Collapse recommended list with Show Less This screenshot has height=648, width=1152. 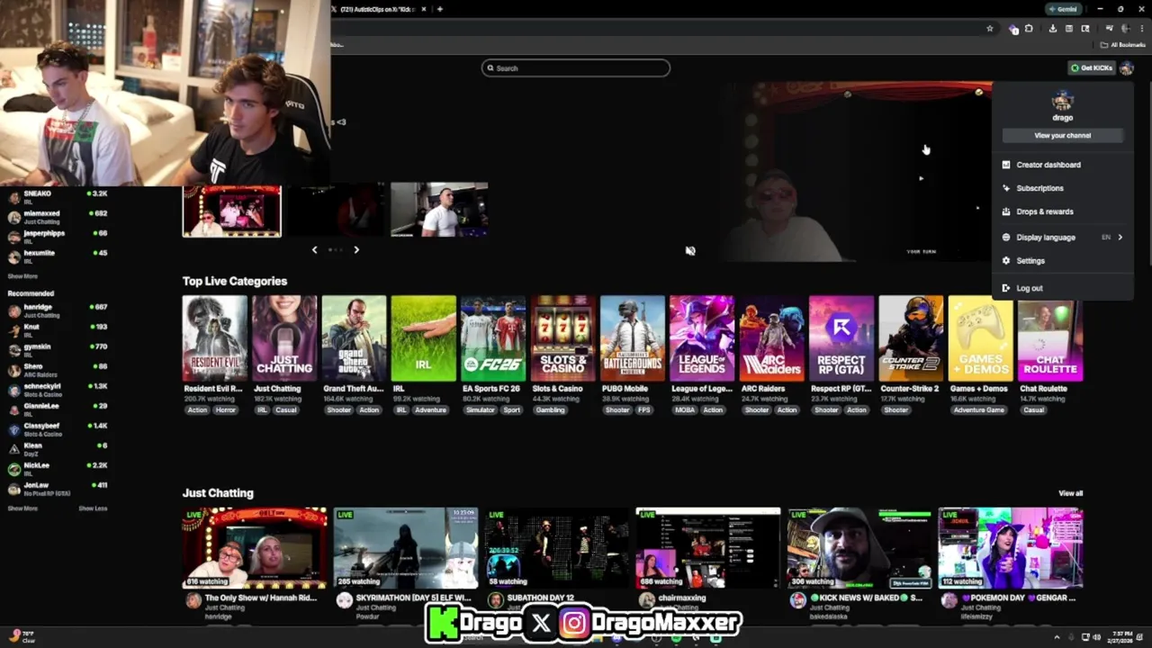[93, 508]
